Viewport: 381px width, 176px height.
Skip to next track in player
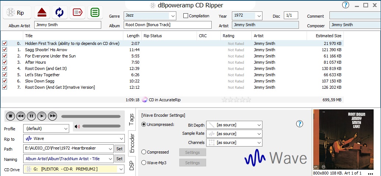coord(53,116)
